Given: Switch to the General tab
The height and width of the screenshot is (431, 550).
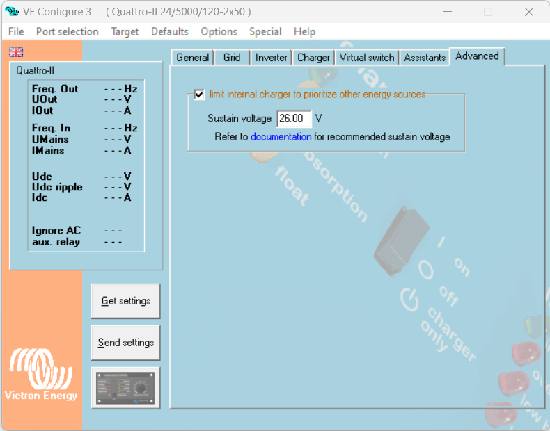Looking at the screenshot, I should tap(192, 58).
